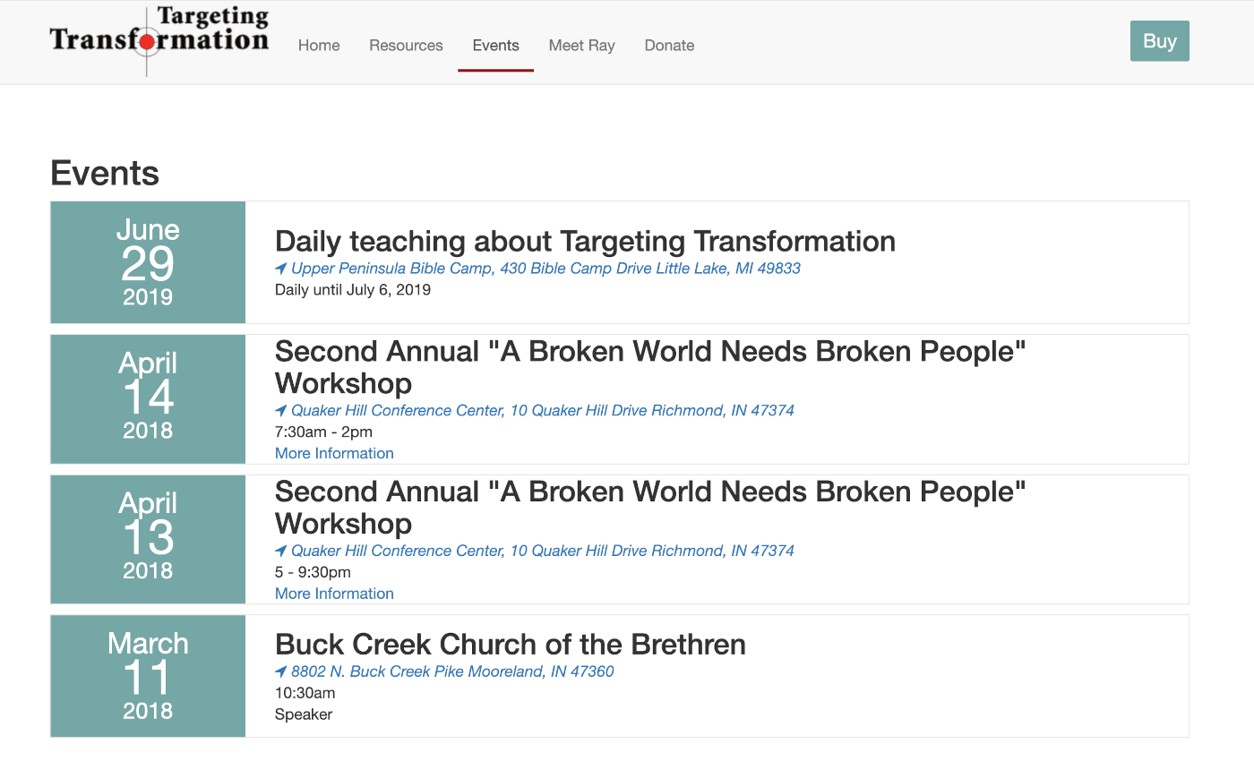The width and height of the screenshot is (1254, 761).
Task: Click the navigation arrow icon beside Quaker Hill address
Action: tap(280, 410)
